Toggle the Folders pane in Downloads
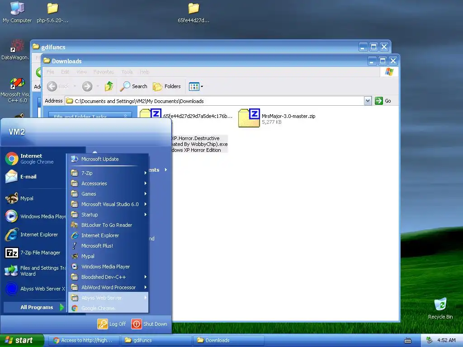The image size is (463, 347). click(x=167, y=86)
